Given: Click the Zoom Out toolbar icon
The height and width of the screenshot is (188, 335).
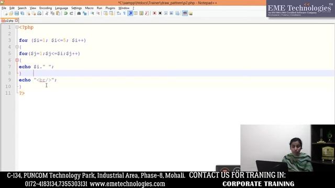Looking at the screenshot, I should [98, 14].
